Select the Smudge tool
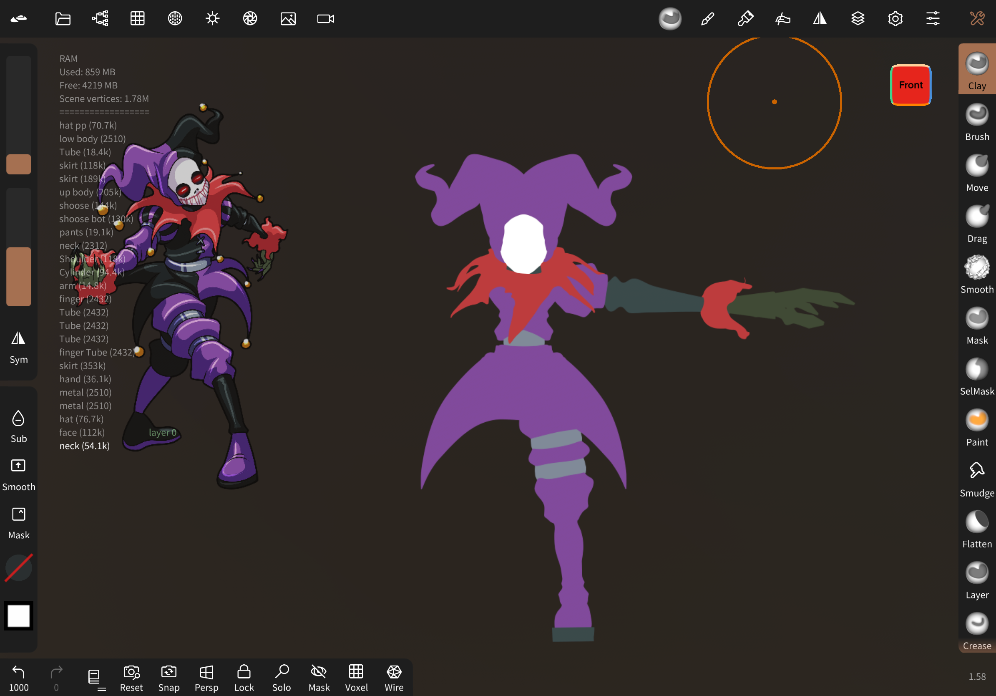 pos(977,478)
